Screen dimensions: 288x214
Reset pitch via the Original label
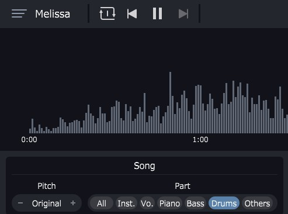47,203
